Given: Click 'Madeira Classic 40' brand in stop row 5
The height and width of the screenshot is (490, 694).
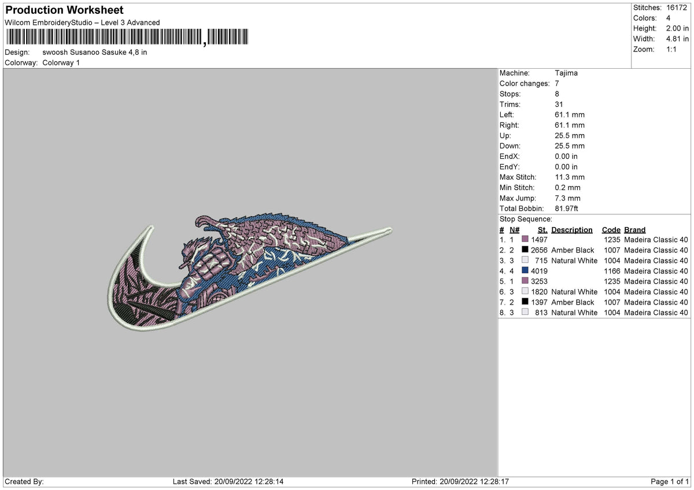Looking at the screenshot, I should [x=656, y=281].
